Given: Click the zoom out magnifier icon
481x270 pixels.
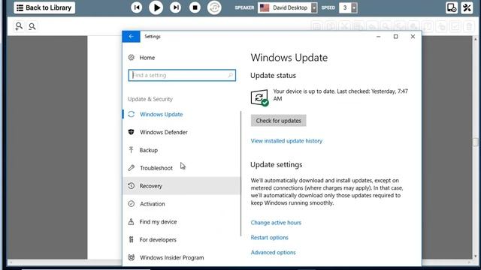Looking at the screenshot, I should [32, 26].
